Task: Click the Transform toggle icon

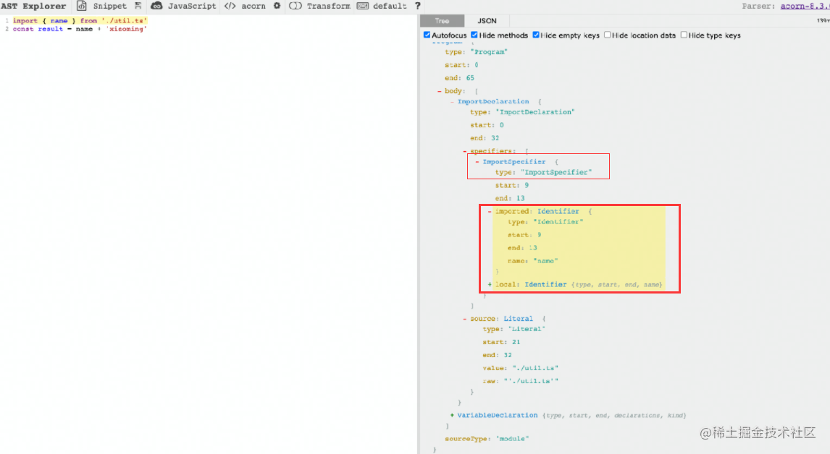Action: [295, 6]
